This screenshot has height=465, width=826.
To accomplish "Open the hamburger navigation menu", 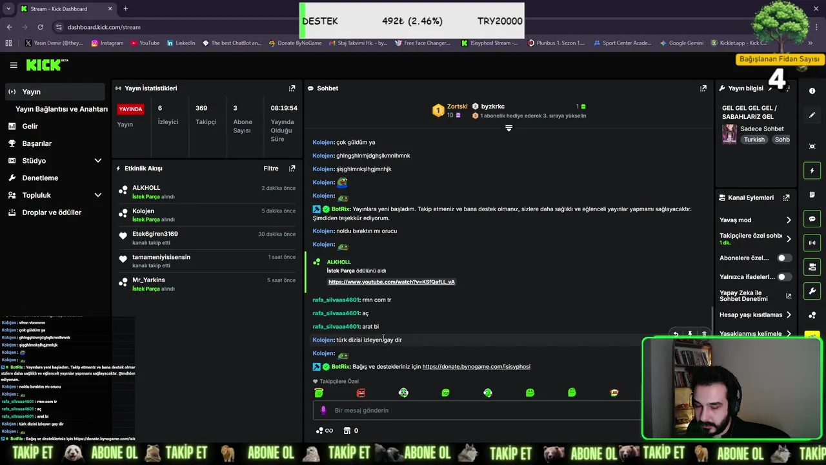I will (14, 65).
